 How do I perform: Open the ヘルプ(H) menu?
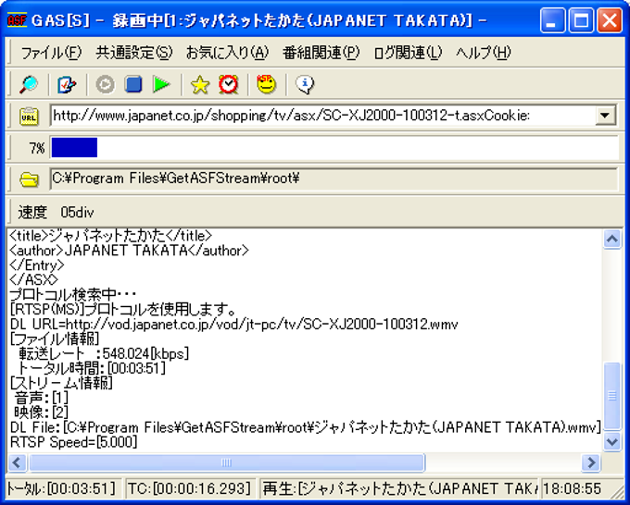pyautogui.click(x=484, y=53)
